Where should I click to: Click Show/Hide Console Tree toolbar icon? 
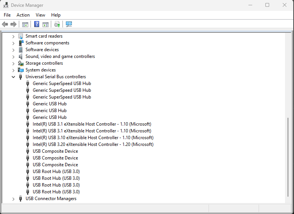pos(25,24)
